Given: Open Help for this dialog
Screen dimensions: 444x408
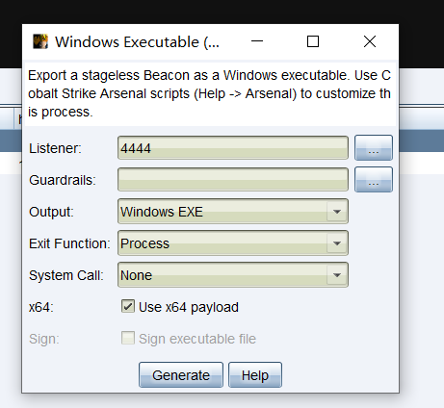Looking at the screenshot, I should point(255,375).
